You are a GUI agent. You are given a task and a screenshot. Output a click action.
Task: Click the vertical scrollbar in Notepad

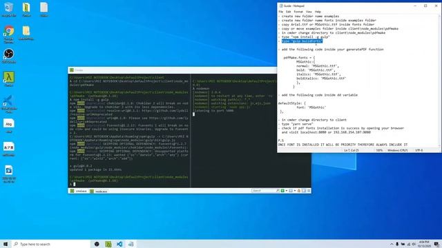[x=440, y=80]
